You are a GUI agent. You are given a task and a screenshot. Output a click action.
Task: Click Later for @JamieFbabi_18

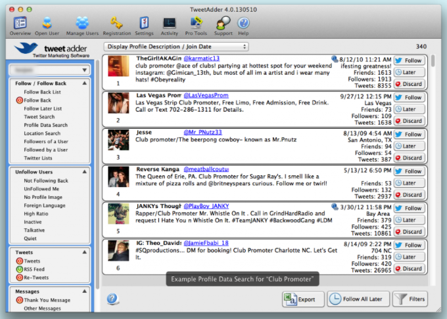[410, 257]
